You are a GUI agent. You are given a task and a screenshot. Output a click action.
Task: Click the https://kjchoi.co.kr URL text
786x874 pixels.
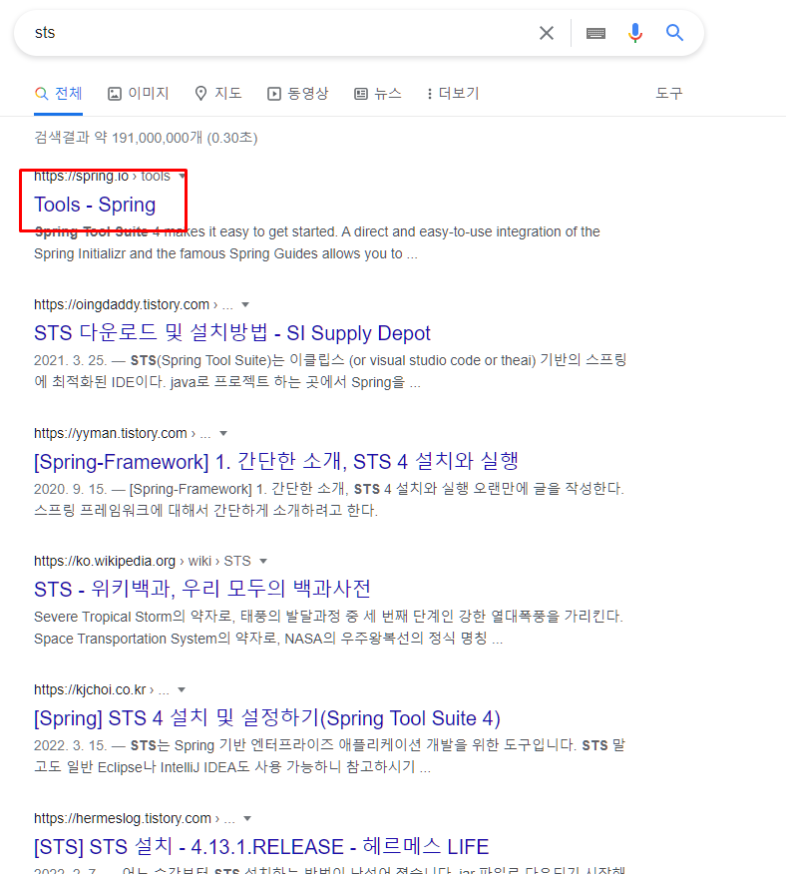90,690
